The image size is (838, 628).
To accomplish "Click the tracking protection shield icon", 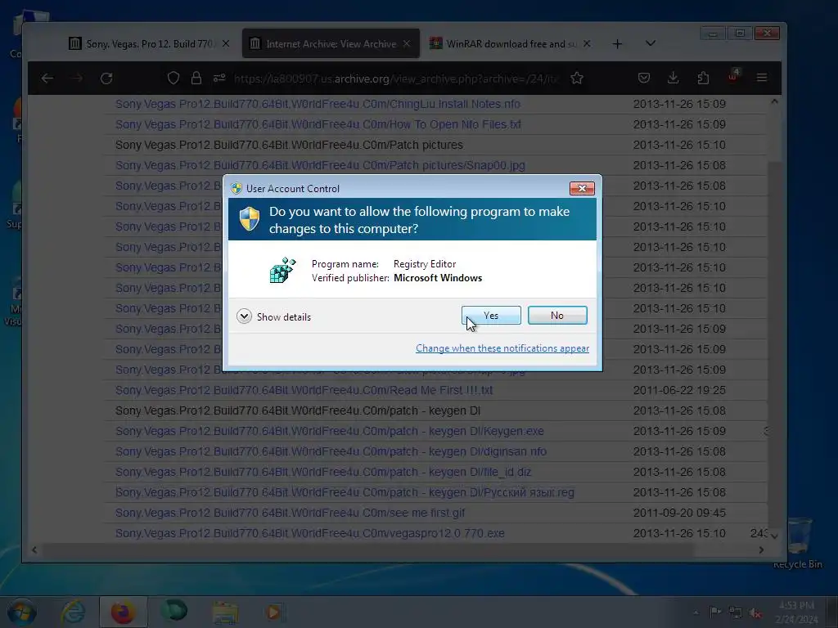I will click(x=173, y=78).
